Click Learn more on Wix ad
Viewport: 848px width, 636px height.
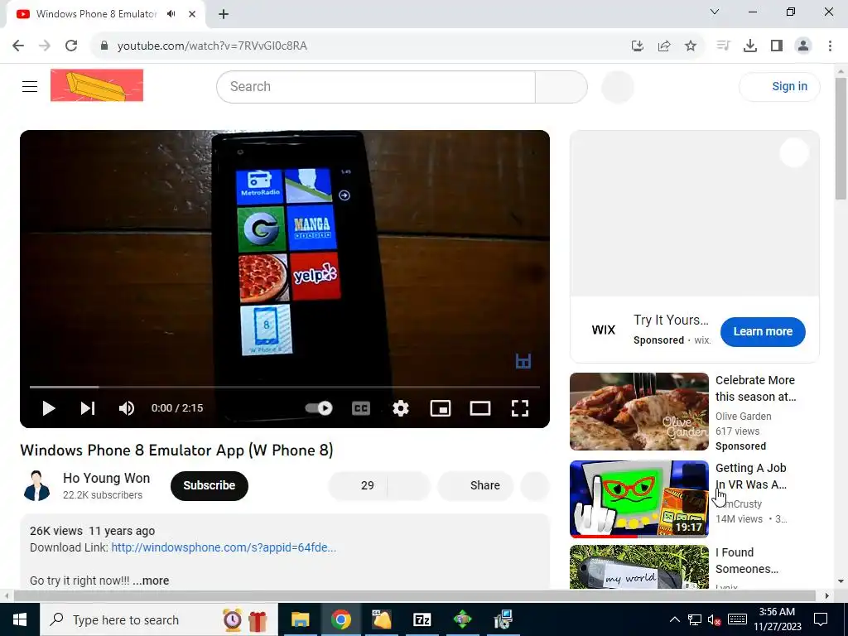tap(763, 331)
